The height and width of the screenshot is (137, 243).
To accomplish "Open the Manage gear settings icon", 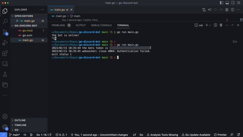I will click(5, 127).
